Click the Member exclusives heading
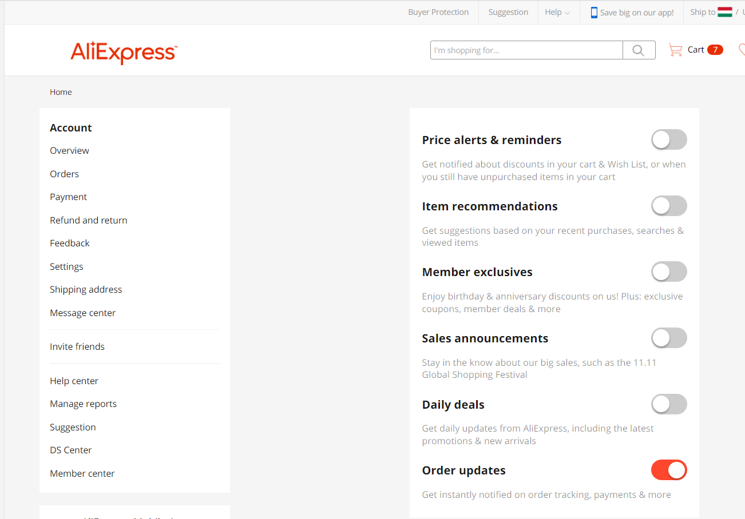Image resolution: width=745 pixels, height=519 pixels. click(477, 272)
